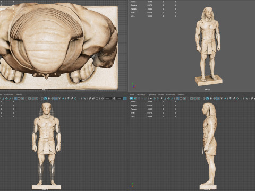
Task: Toggle multisample anti-aliasing in the front view panel
Action: click(75, 98)
